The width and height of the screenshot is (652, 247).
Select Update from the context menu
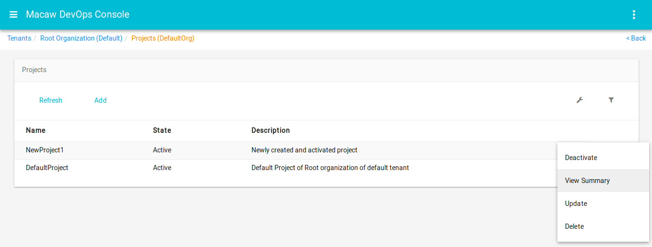click(576, 204)
